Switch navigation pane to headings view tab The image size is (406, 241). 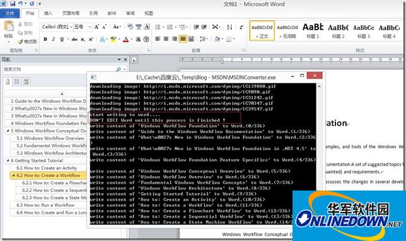coord(8,81)
